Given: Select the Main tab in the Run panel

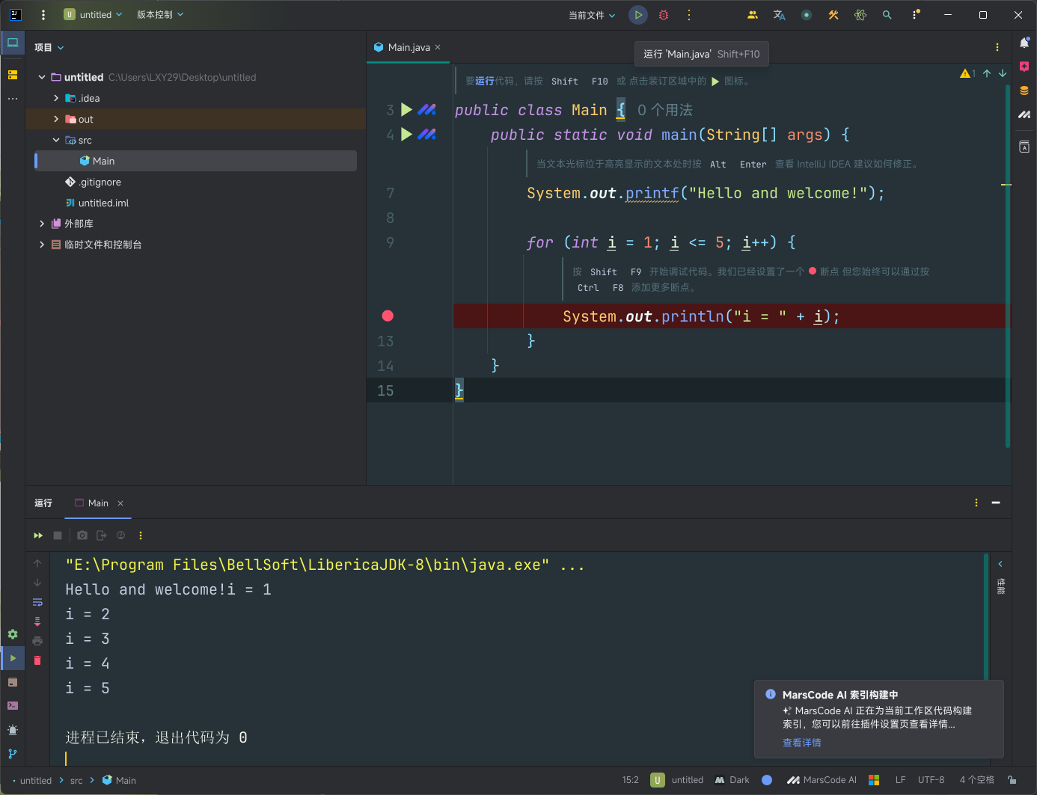Looking at the screenshot, I should coord(97,503).
